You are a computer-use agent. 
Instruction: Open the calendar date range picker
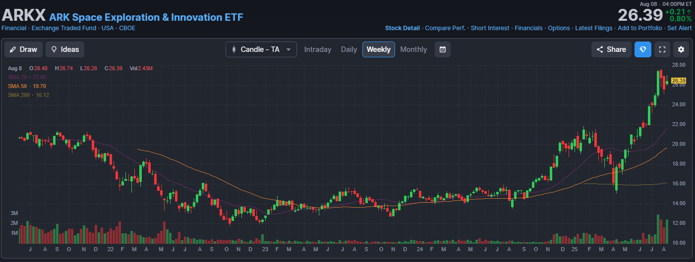(443, 49)
